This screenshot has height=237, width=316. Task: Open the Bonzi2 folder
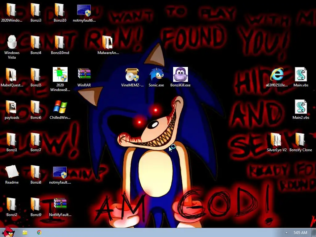click(11, 204)
